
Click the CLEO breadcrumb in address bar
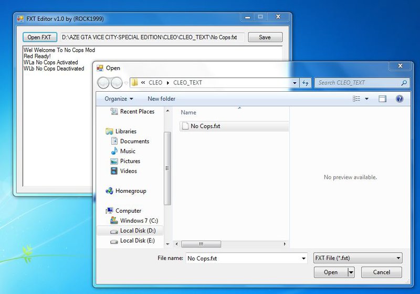[155, 83]
